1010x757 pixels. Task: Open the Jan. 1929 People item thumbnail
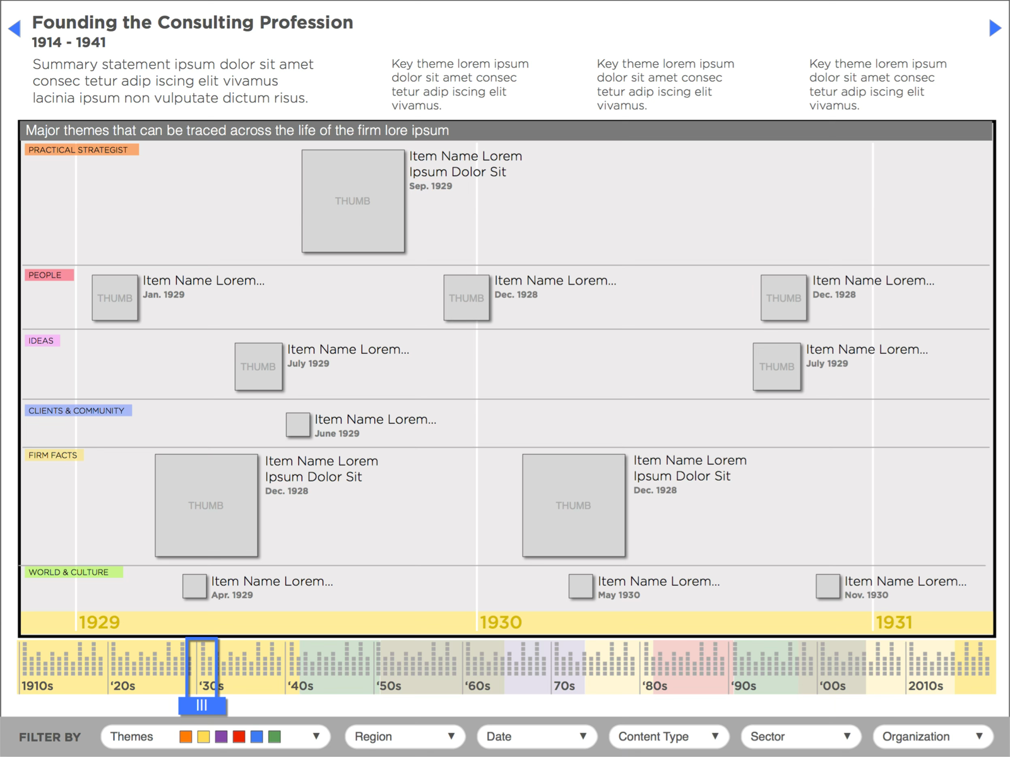click(115, 298)
